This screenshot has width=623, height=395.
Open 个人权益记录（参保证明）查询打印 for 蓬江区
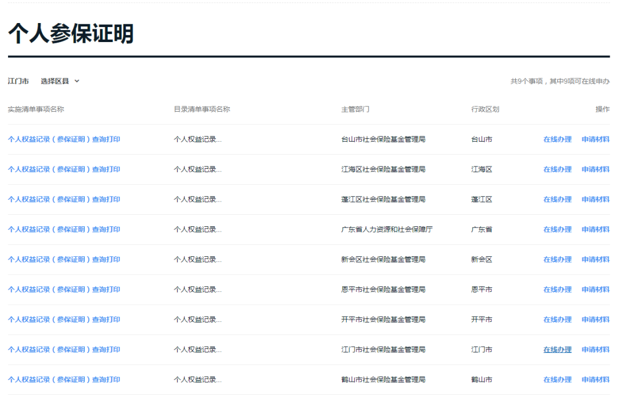[x=63, y=199]
